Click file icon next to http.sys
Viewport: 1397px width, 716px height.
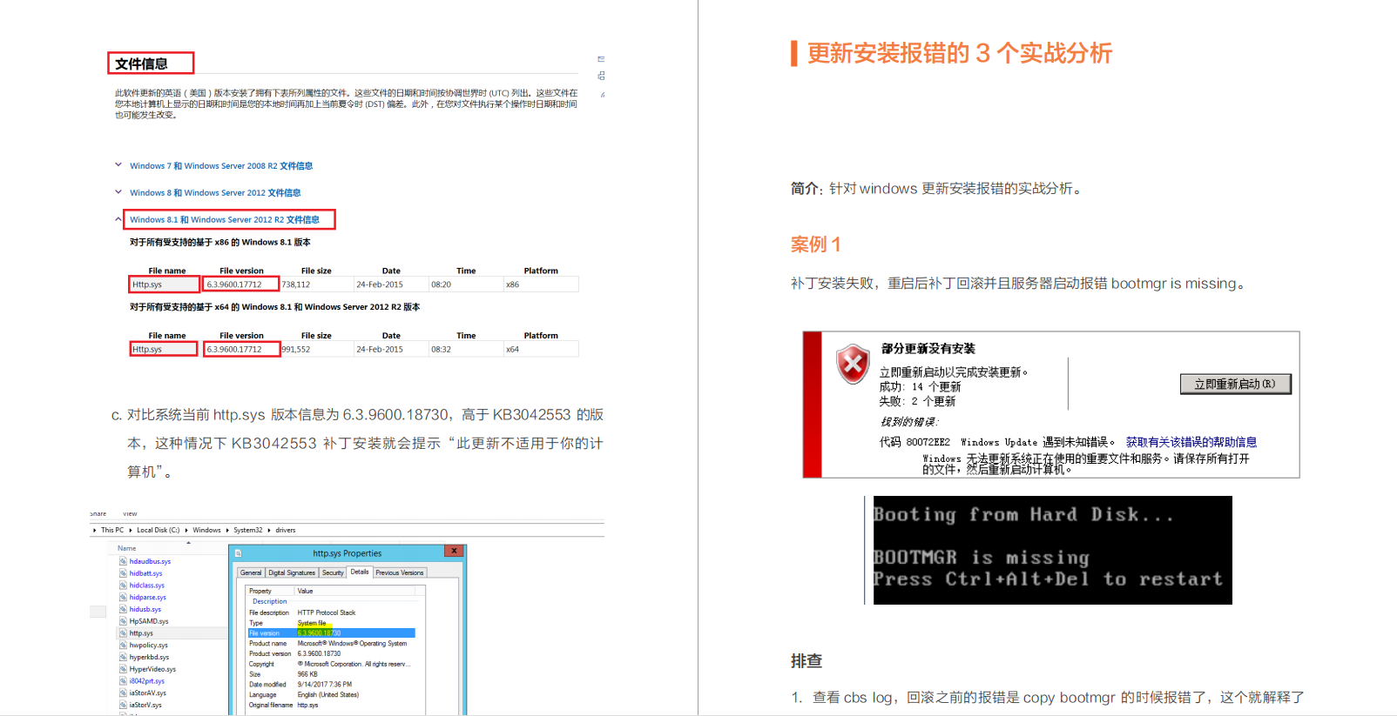(x=123, y=633)
